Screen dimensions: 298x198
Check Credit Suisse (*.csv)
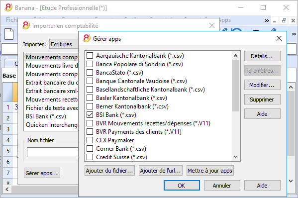[x=90, y=157]
